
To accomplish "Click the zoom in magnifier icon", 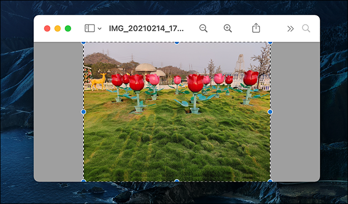I will tap(228, 28).
